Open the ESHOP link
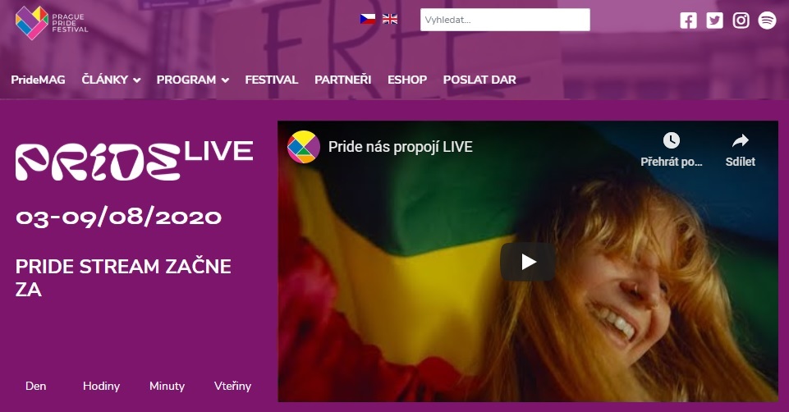The width and height of the screenshot is (789, 412). coord(407,80)
